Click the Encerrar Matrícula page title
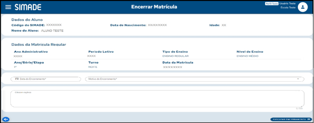The image size is (314, 123). pos(154,7)
